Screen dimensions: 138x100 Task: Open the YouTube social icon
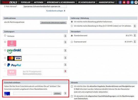[x=124, y=2]
